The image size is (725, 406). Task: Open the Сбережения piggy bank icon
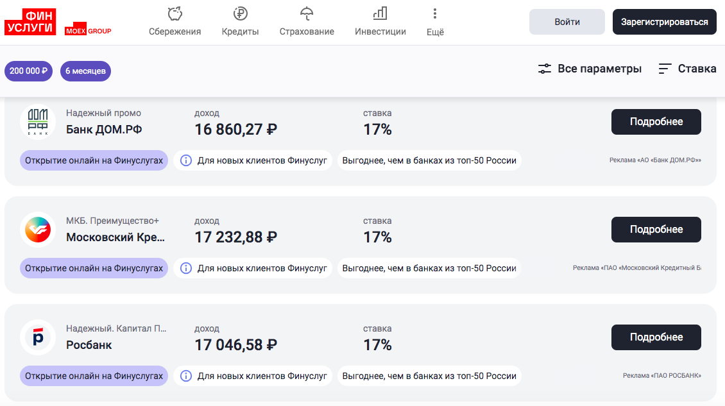pyautogui.click(x=175, y=14)
